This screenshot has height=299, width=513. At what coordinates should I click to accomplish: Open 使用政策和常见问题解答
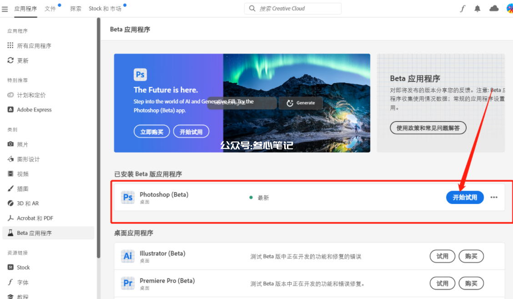428,128
